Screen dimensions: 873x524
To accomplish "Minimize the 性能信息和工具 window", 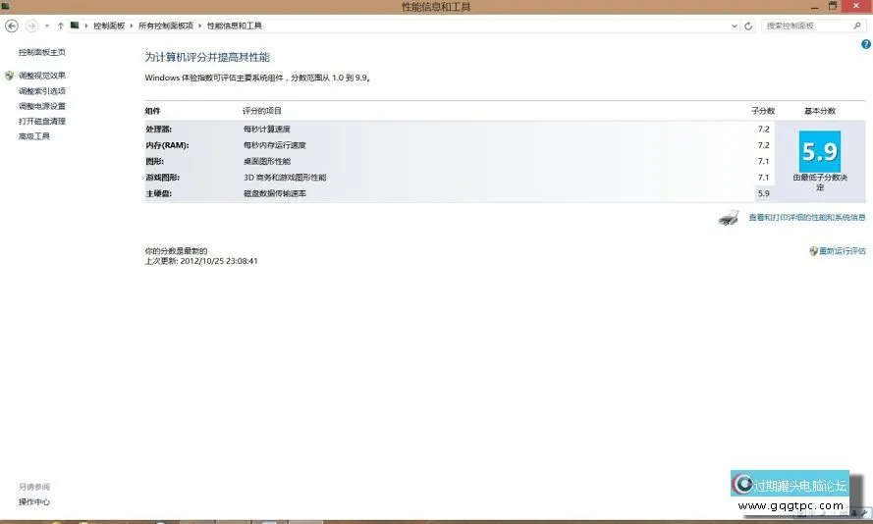I will [815, 7].
